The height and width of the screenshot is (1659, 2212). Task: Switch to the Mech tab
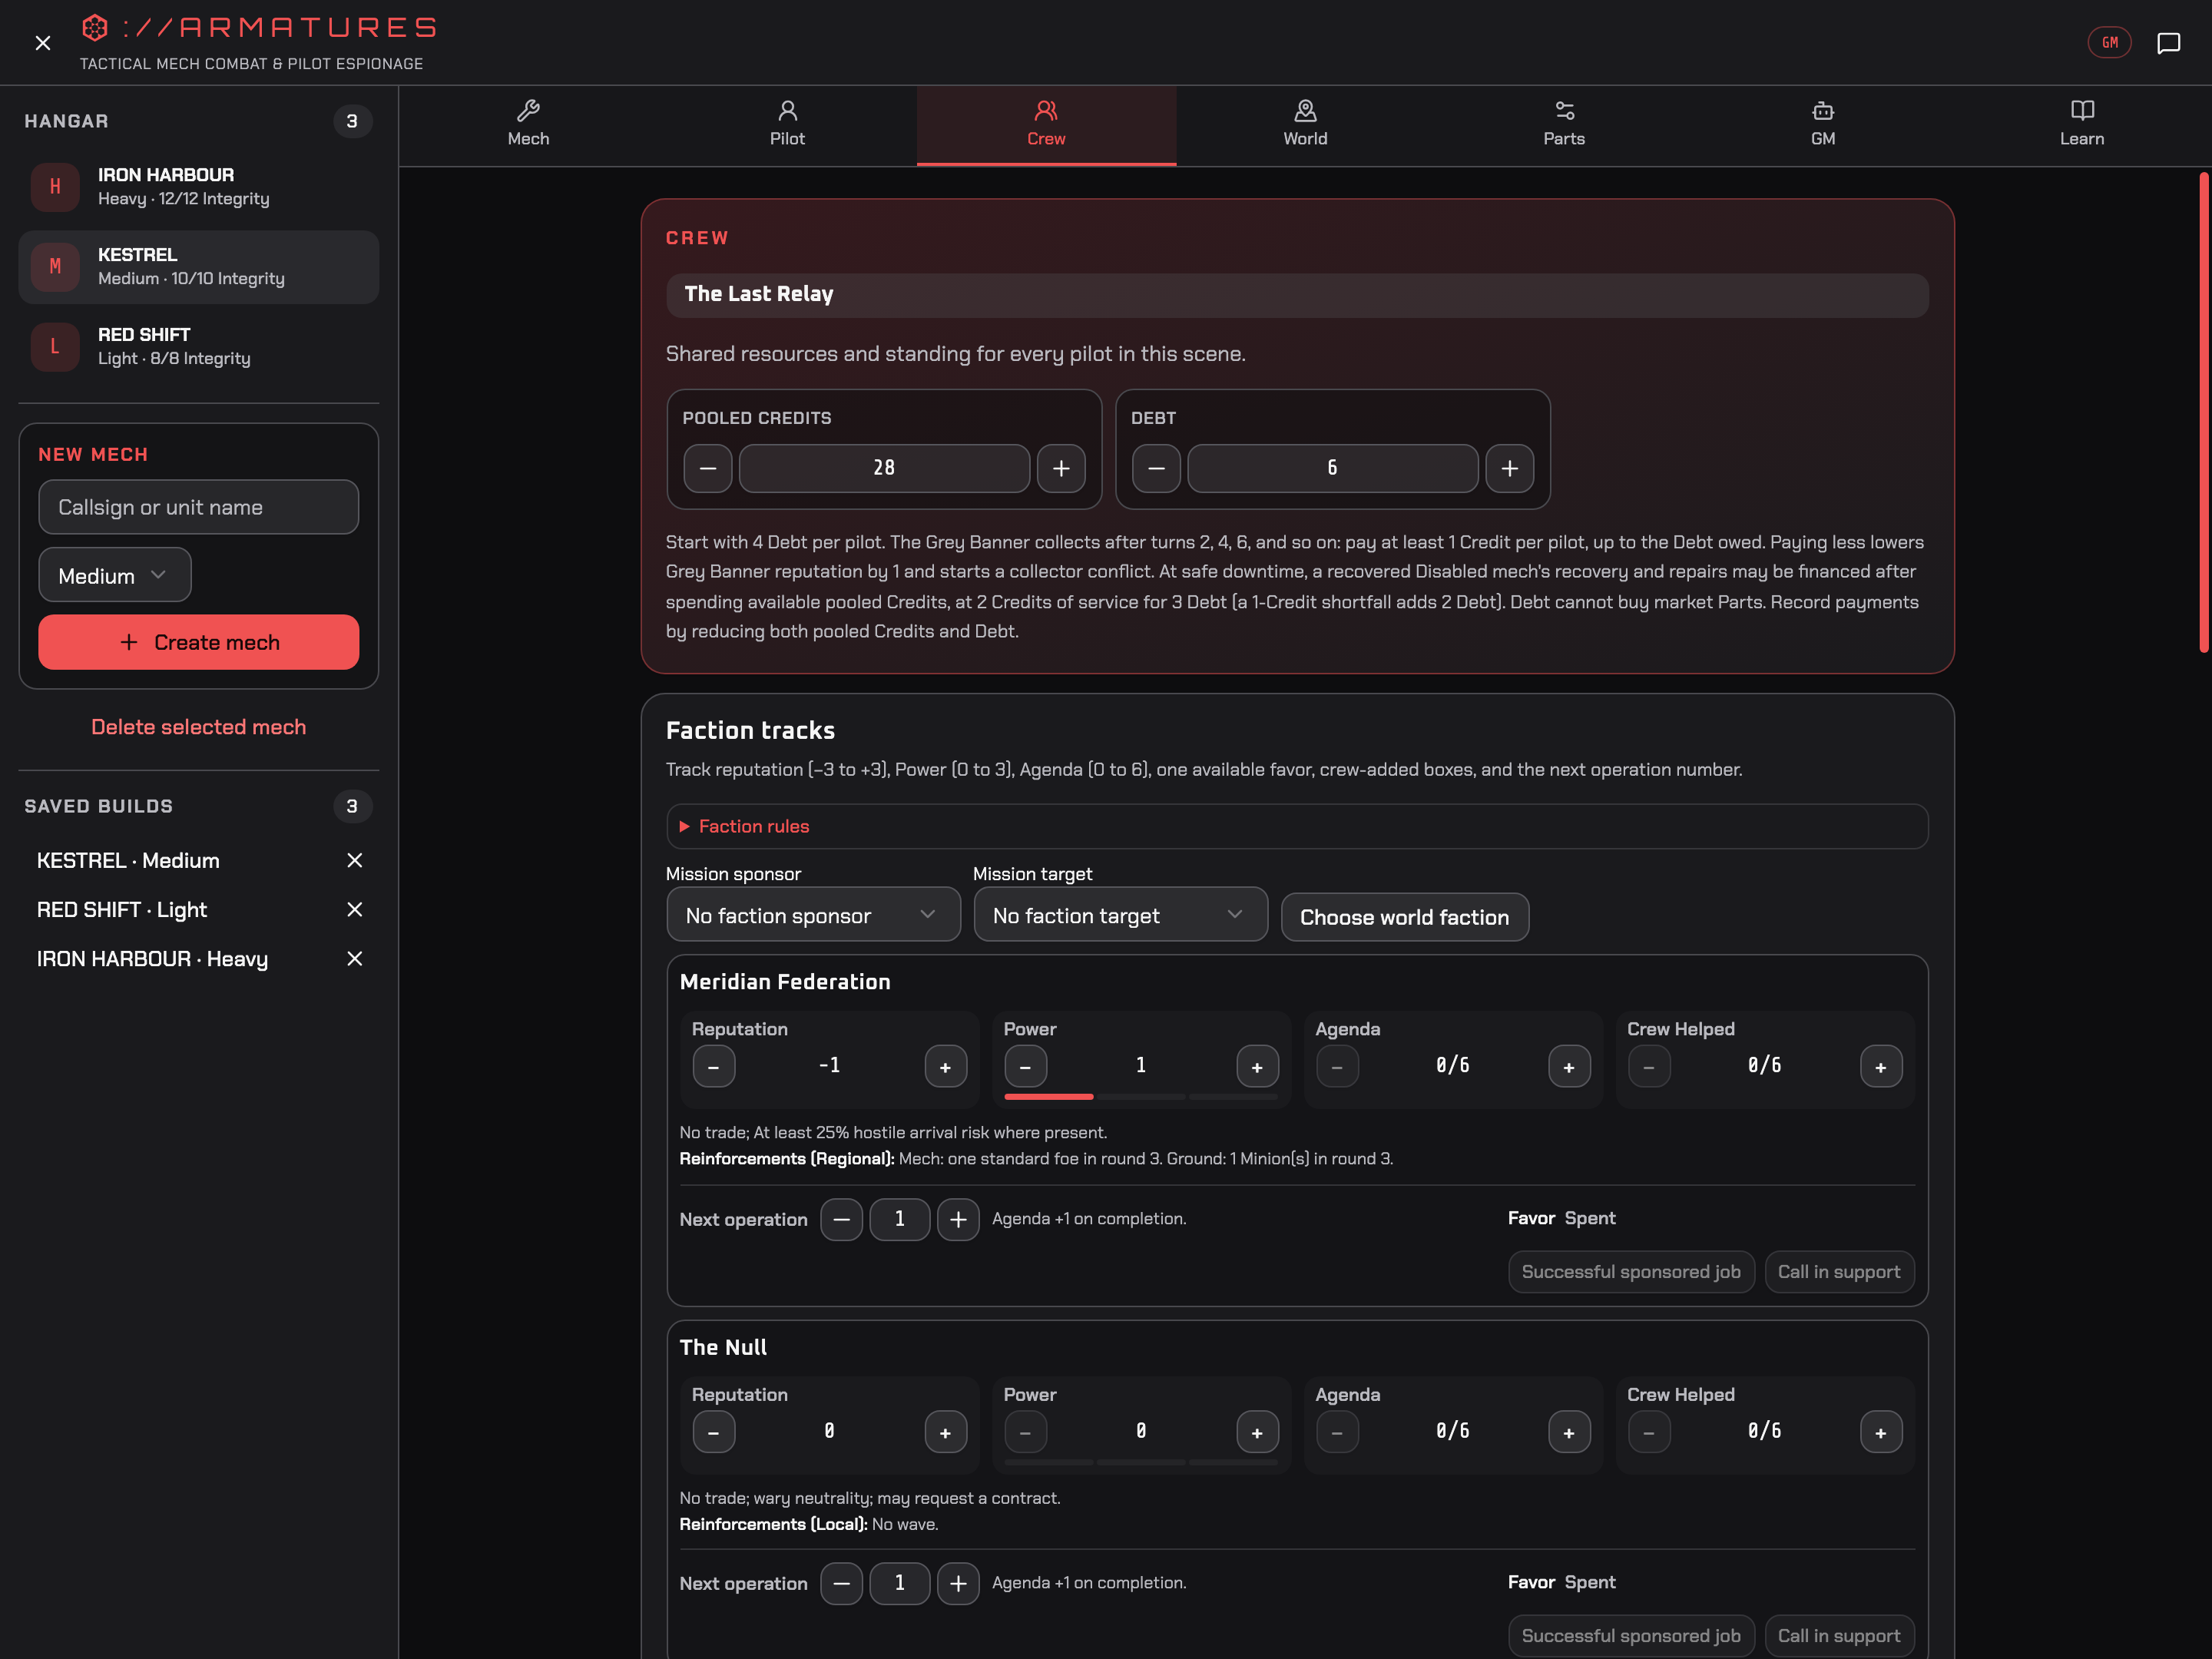(x=528, y=125)
